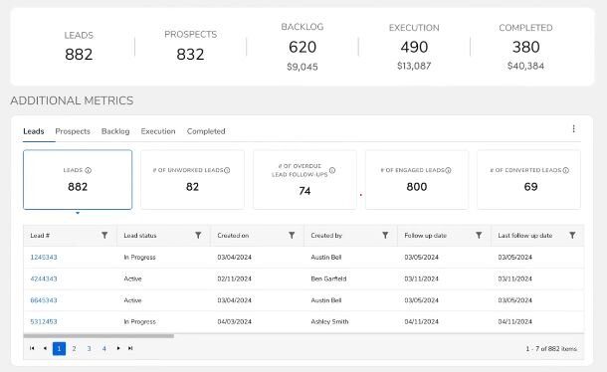Open Last follow up date filter

572,236
